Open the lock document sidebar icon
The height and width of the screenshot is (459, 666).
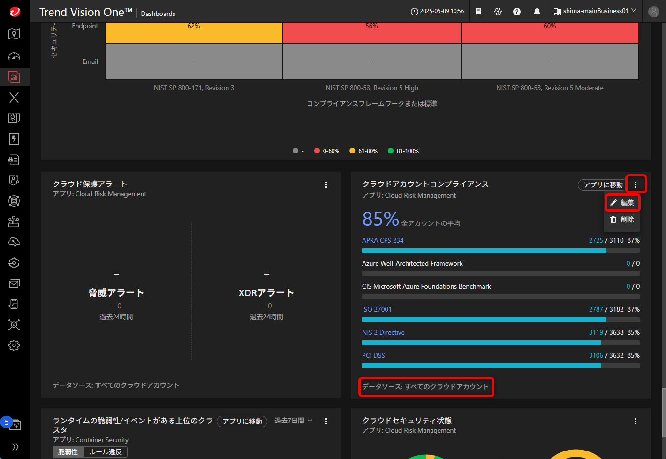(14, 160)
